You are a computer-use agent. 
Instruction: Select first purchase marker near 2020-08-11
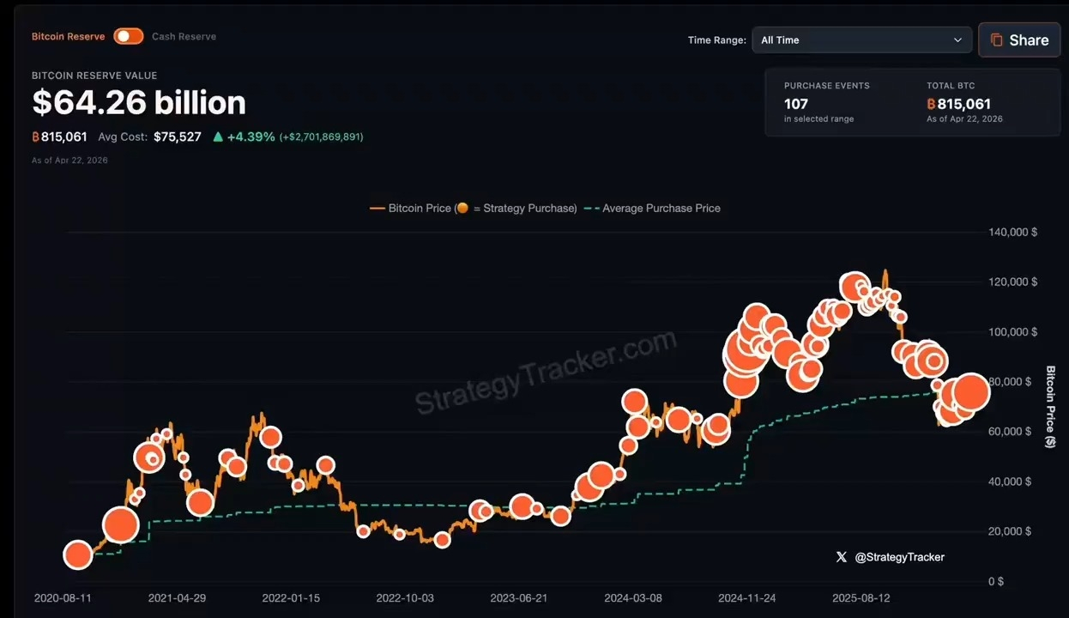pyautogui.click(x=78, y=554)
